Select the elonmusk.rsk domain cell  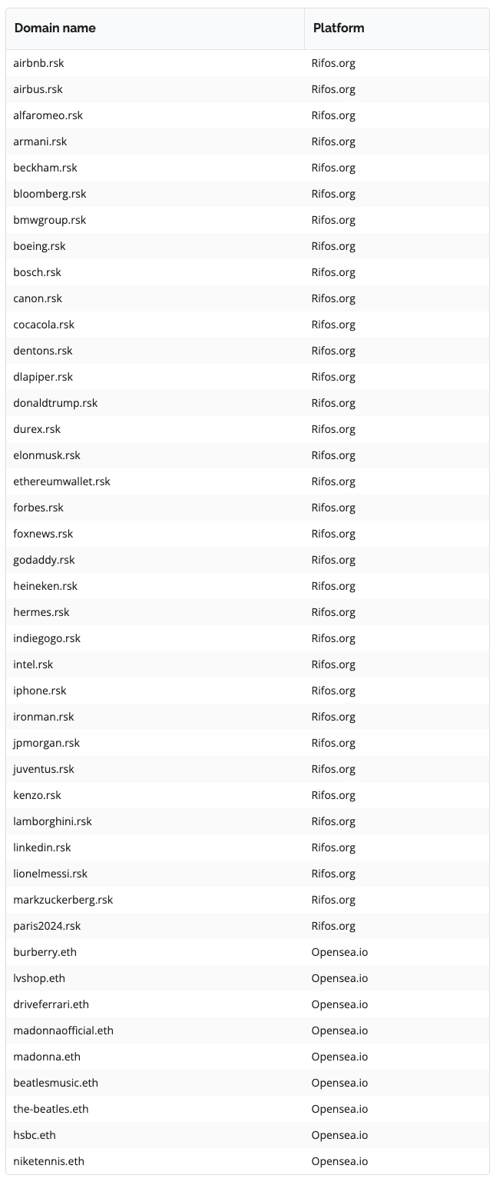47,455
